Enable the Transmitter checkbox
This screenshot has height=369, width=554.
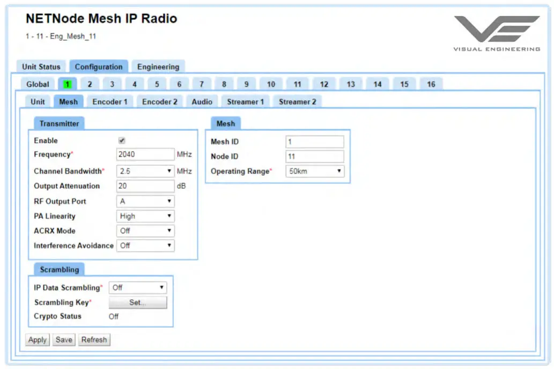(x=122, y=141)
